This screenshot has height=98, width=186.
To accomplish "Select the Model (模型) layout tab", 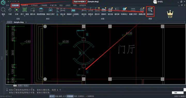I will 15,86.
